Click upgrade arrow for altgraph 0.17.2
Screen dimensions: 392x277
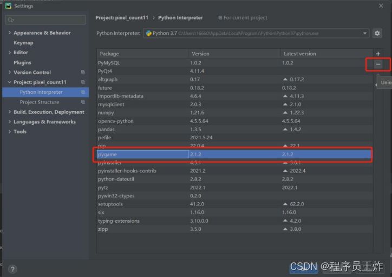(285, 79)
